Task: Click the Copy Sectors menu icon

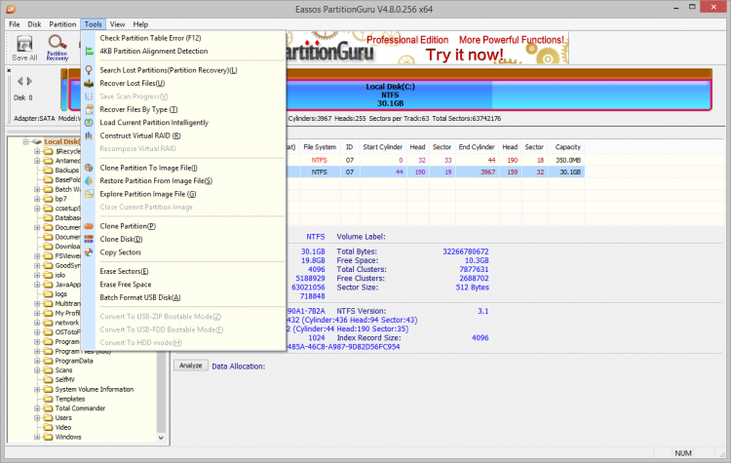Action: [x=89, y=252]
